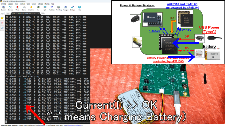This screenshot has width=225, height=126.
Task: Activate the Split terminal icon
Action: (45, 8)
